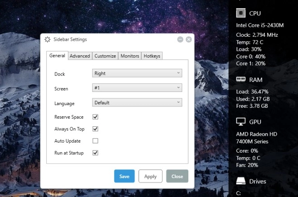
Task: Enable the Auto Update checkbox
Action: coord(95,141)
